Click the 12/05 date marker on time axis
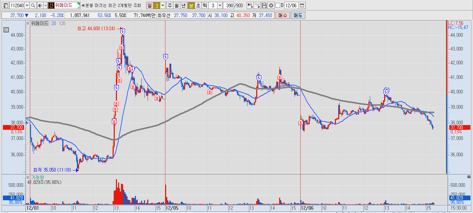This screenshot has height=213, width=473. tap(172, 208)
